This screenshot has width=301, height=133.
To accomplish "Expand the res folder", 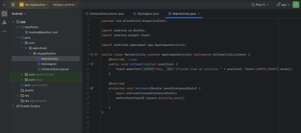I will [18, 95].
